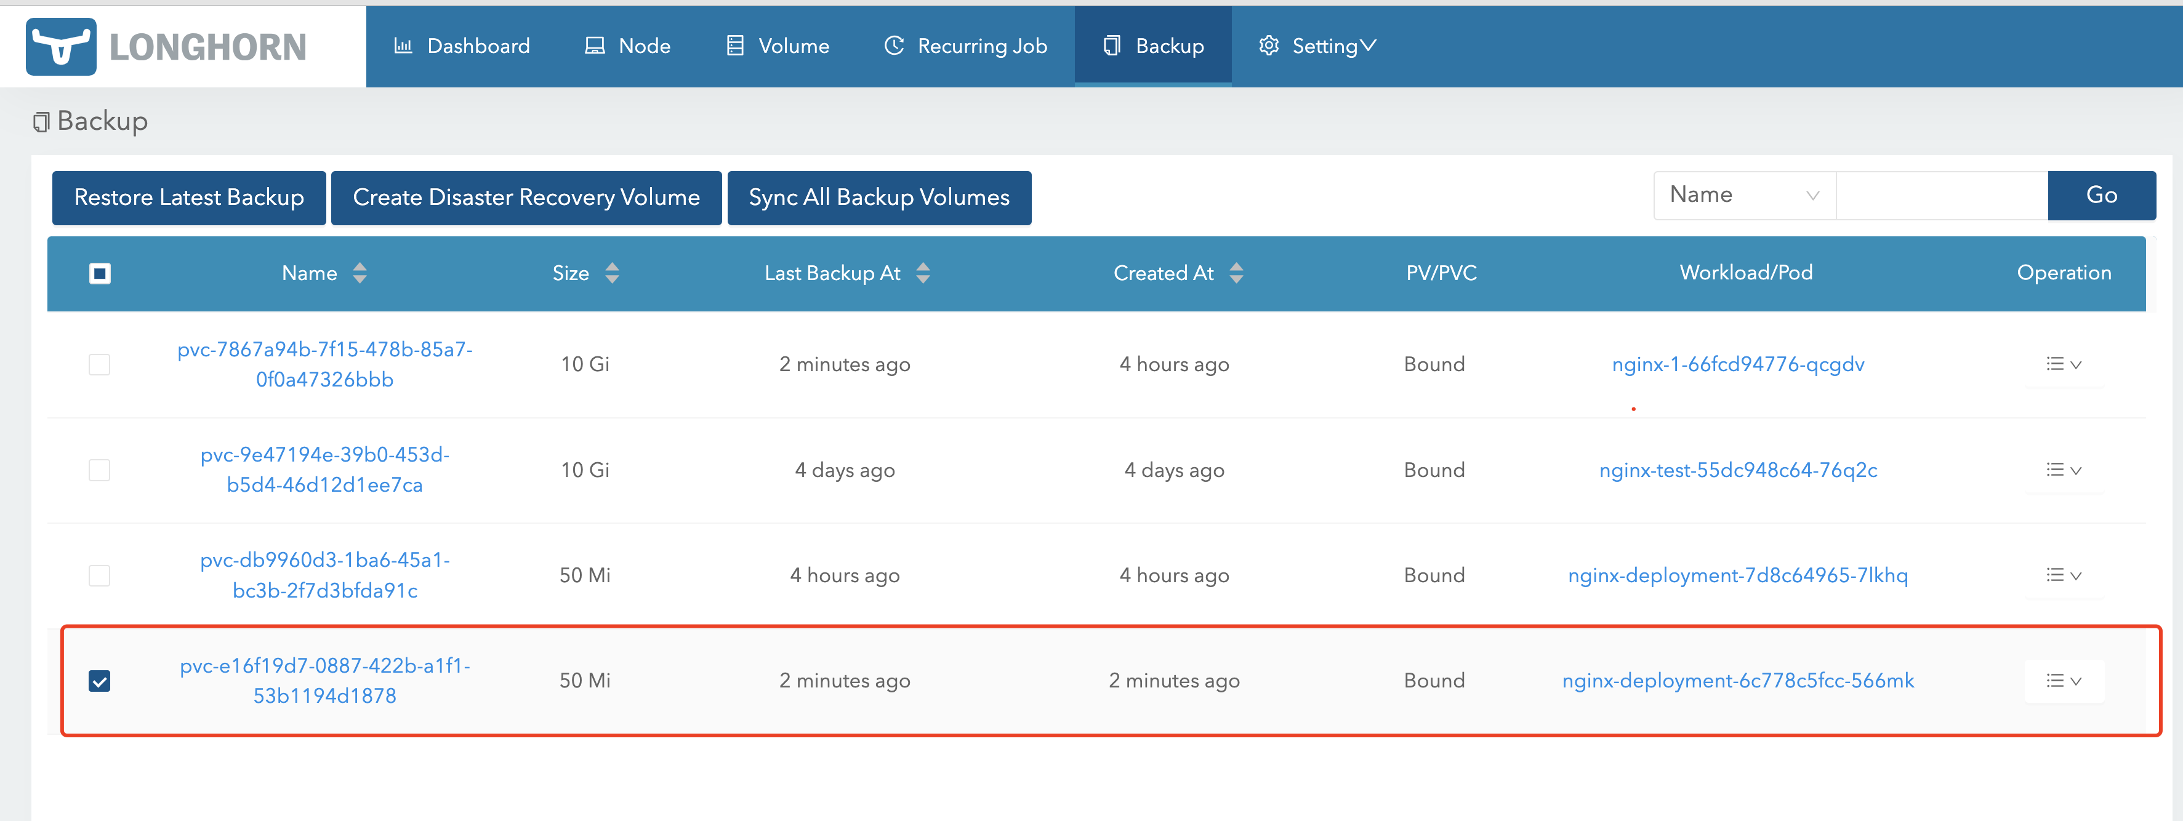Open operation menu for pvc-e16f19d7 row
This screenshot has width=2183, height=821.
click(2063, 680)
